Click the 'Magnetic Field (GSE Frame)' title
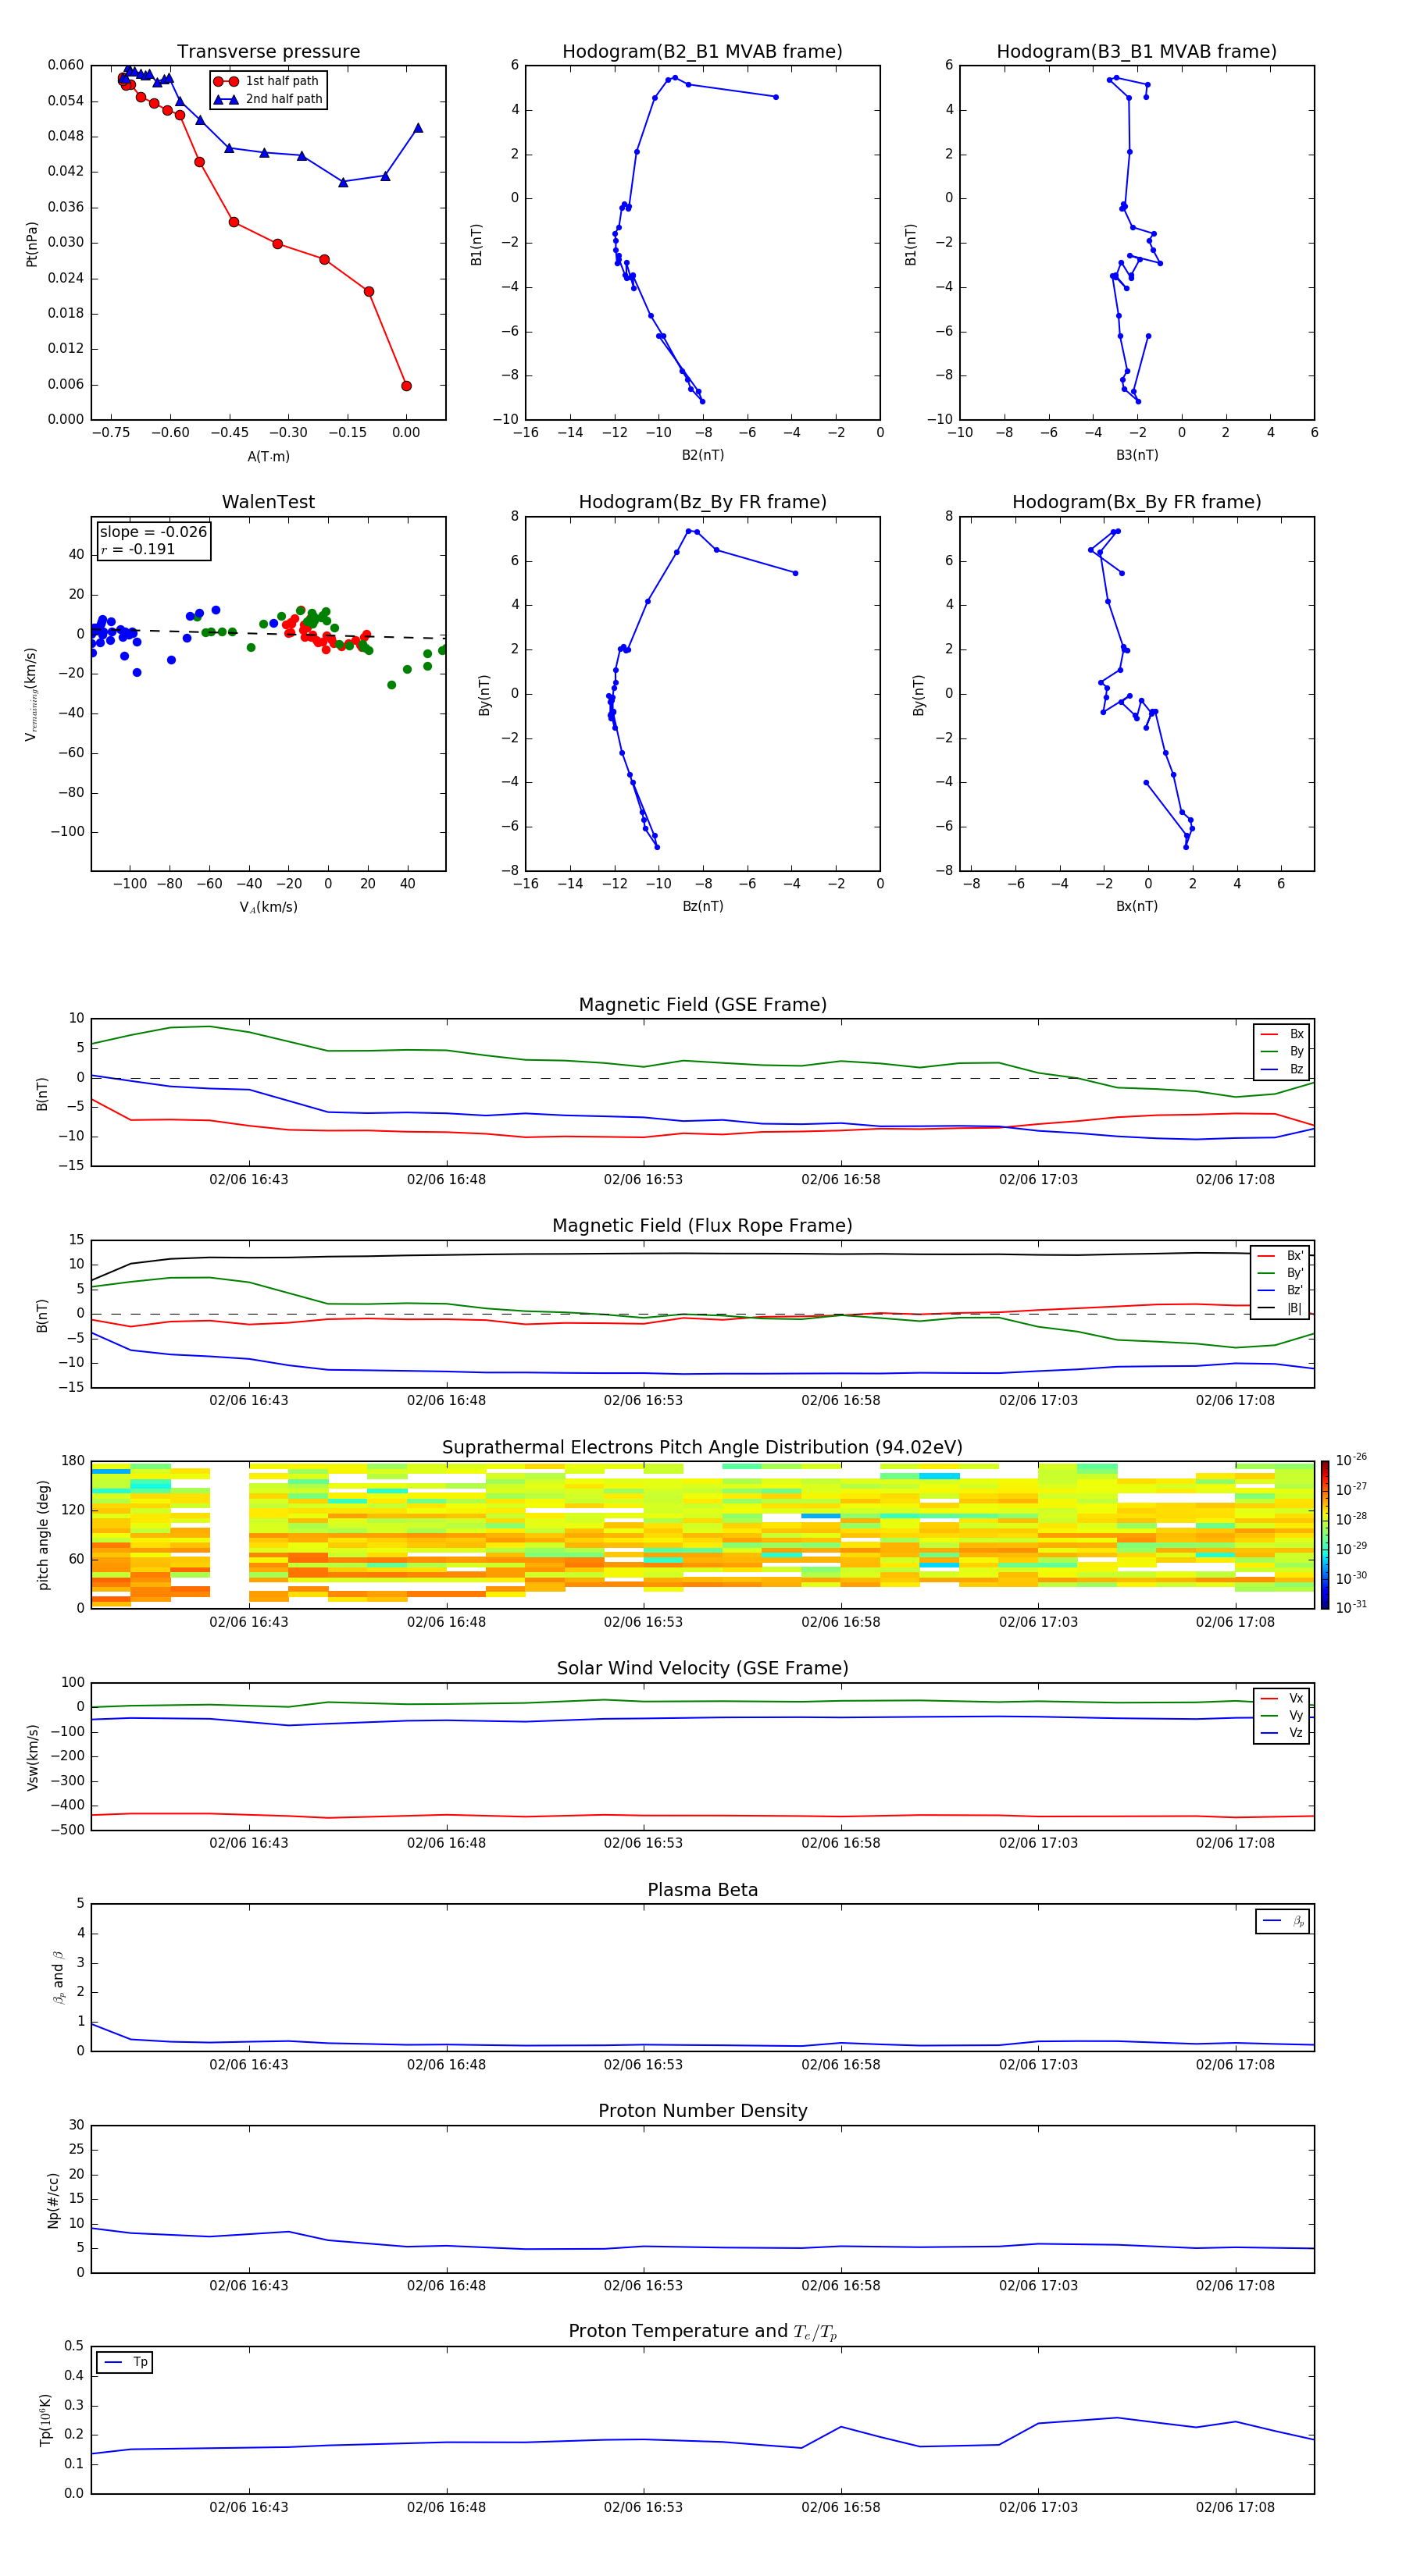1406x2576 pixels. click(x=702, y=1005)
